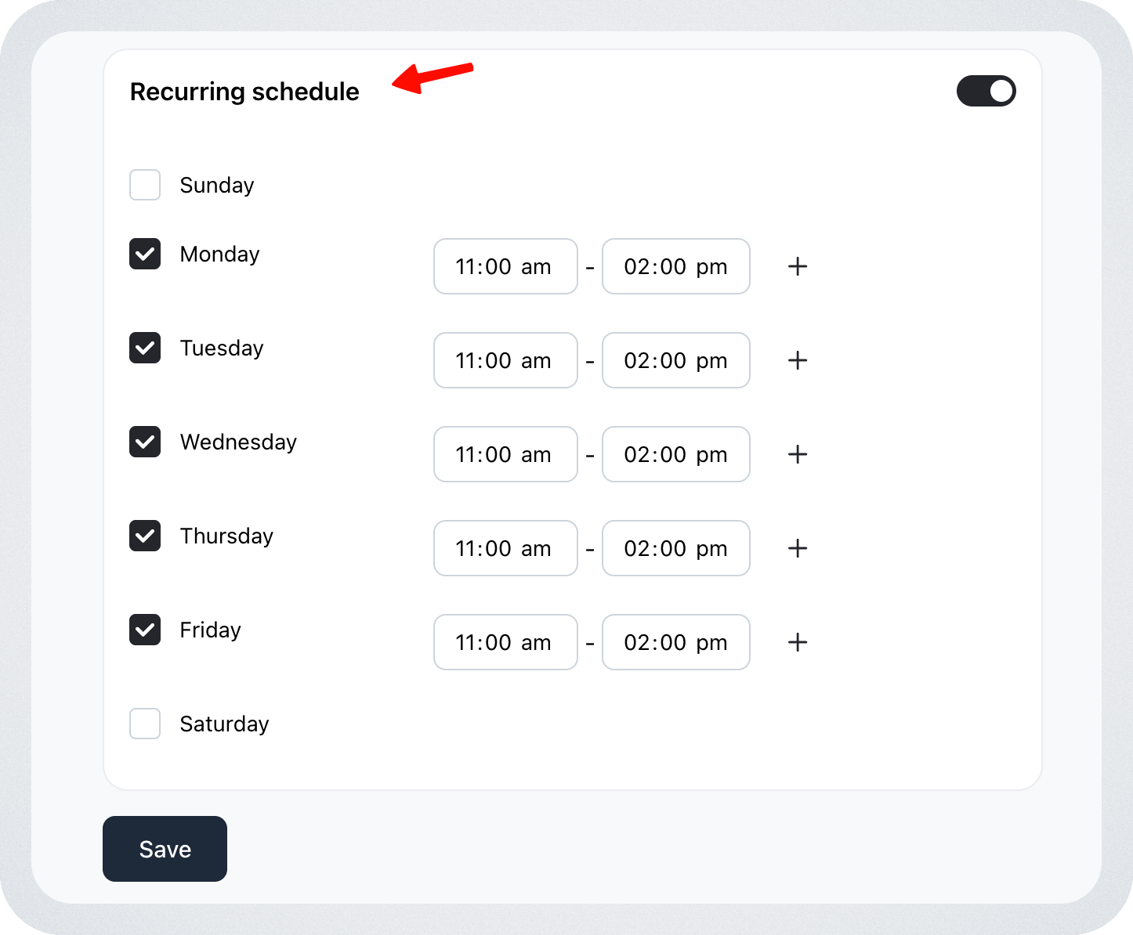Open Wednesday start time 11:00 am field

(505, 454)
